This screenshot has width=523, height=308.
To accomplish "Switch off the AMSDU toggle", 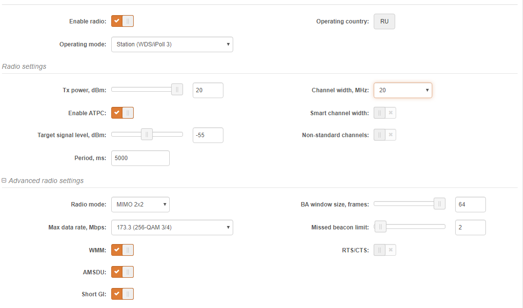I will pyautogui.click(x=122, y=272).
